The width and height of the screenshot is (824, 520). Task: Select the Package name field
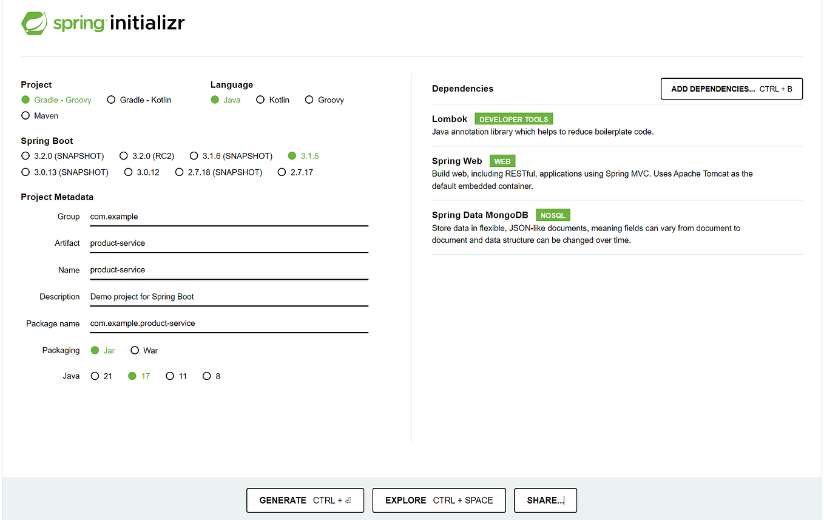click(229, 323)
